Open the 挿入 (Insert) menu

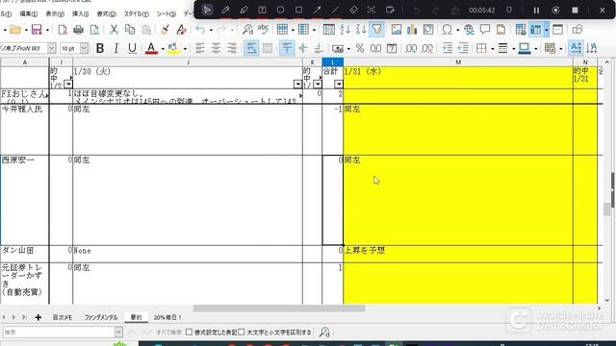(x=80, y=13)
